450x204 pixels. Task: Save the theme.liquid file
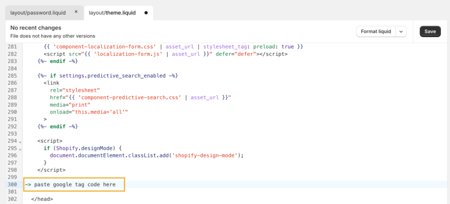430,32
